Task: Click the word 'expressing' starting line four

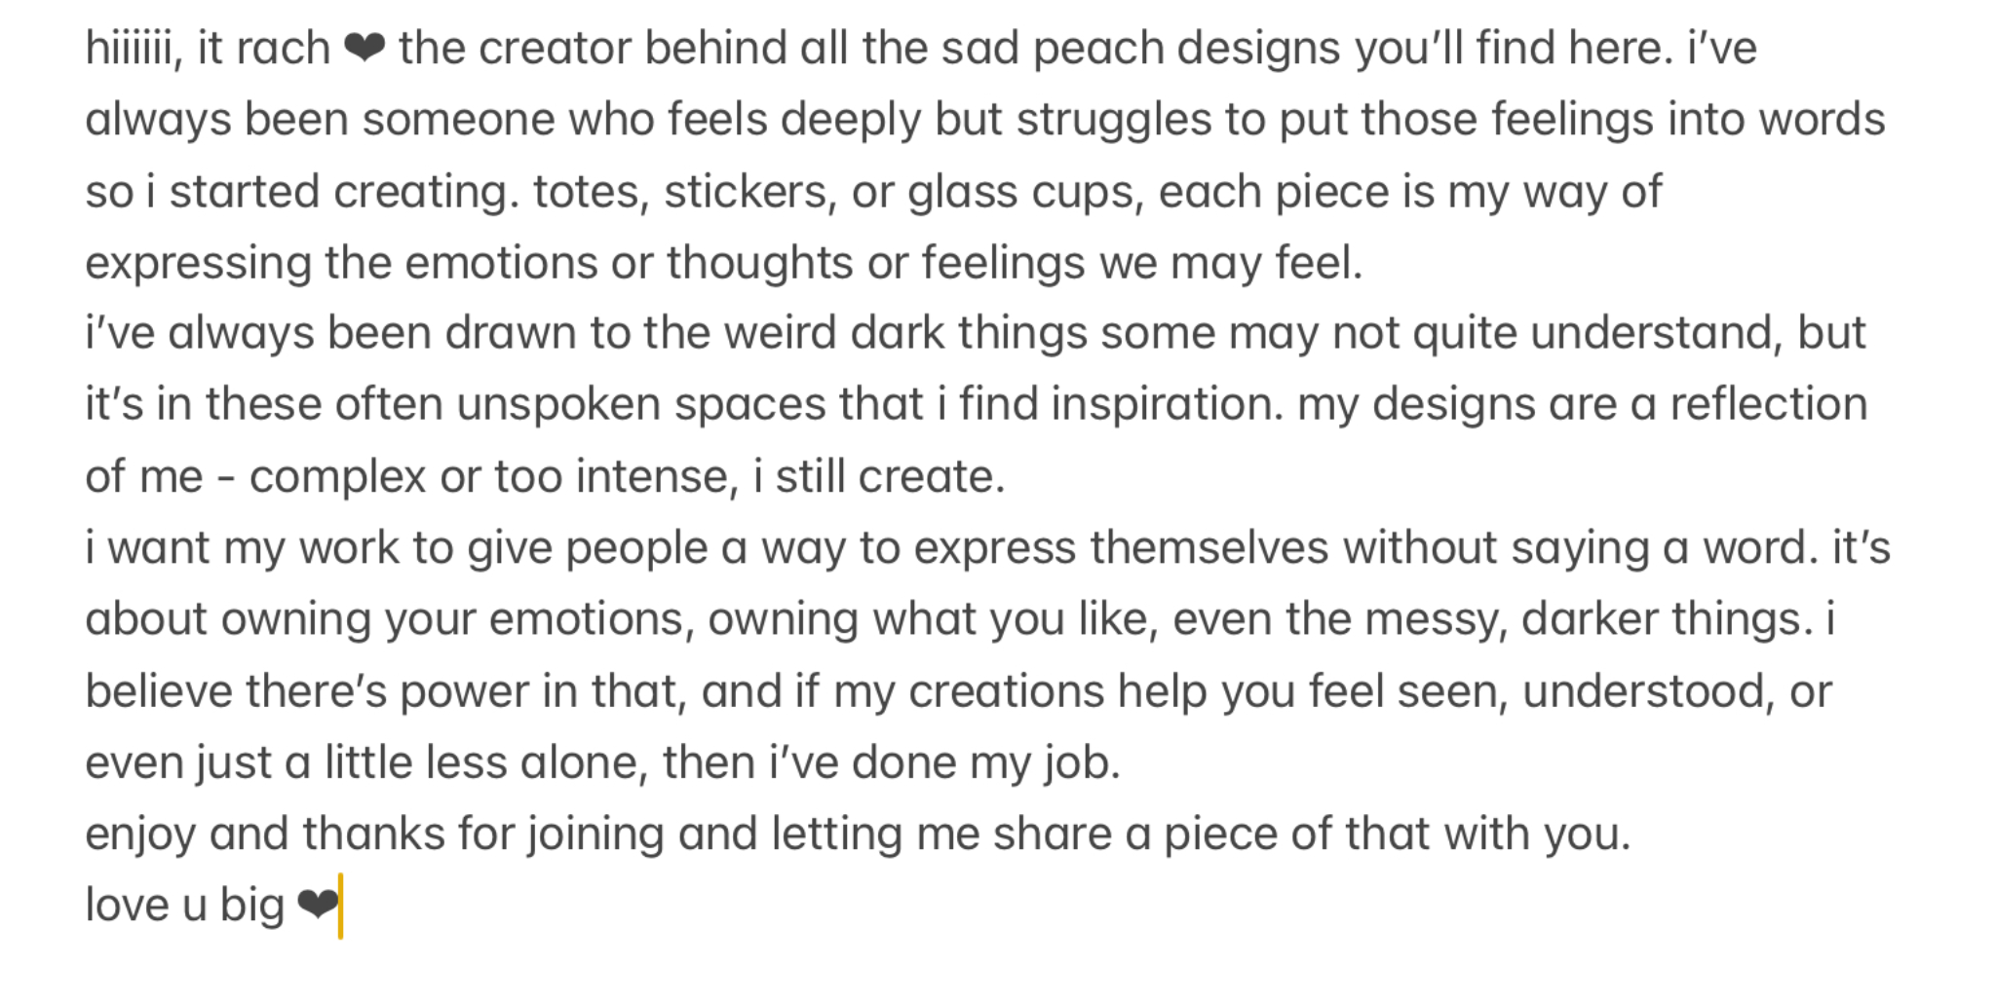Action: [198, 264]
